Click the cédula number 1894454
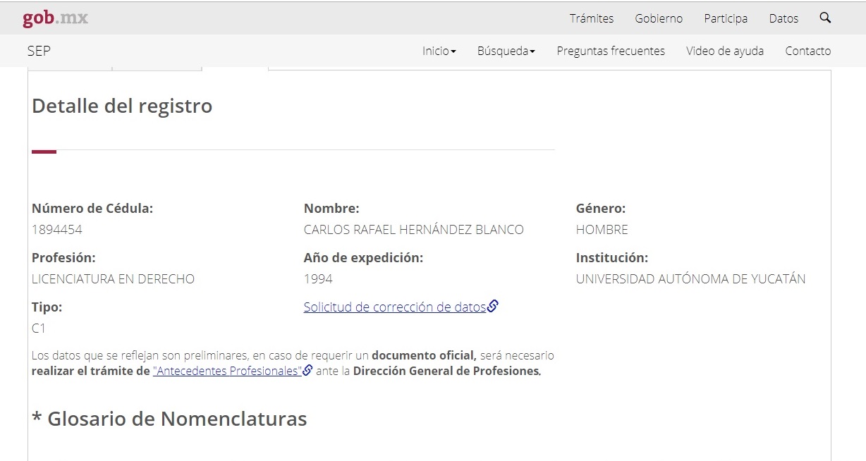The image size is (866, 461). 57,230
